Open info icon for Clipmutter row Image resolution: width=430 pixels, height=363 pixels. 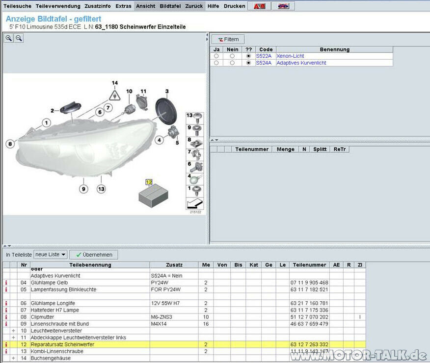coord(6,317)
